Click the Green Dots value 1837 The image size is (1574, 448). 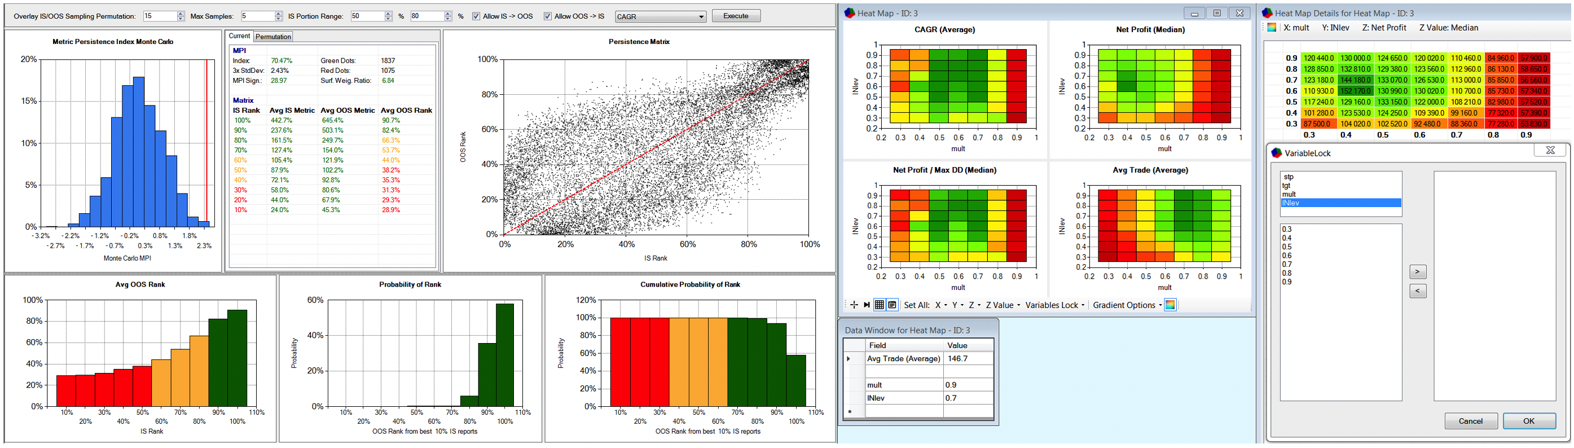(388, 60)
